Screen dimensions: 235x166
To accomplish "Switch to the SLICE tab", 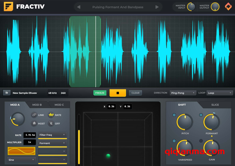I will click(215, 105).
